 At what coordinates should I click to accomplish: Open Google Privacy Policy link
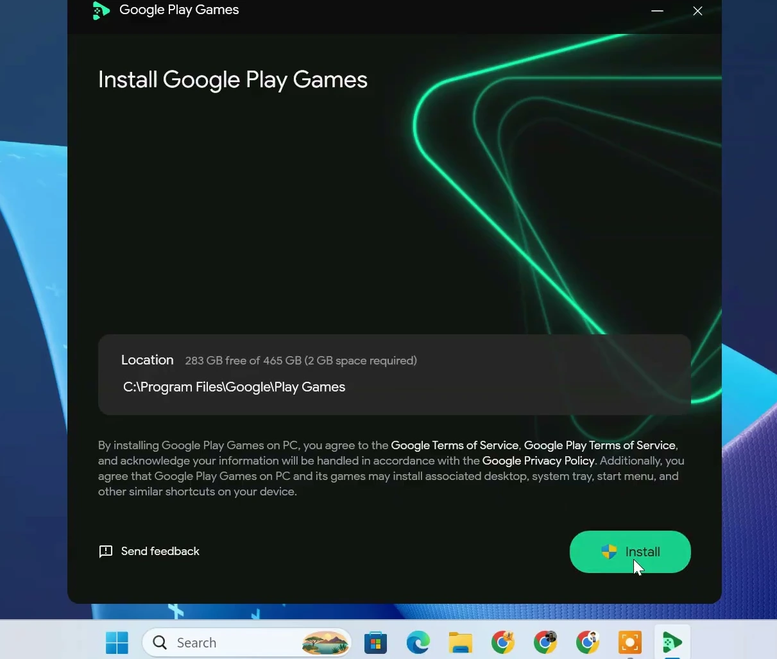pos(538,461)
